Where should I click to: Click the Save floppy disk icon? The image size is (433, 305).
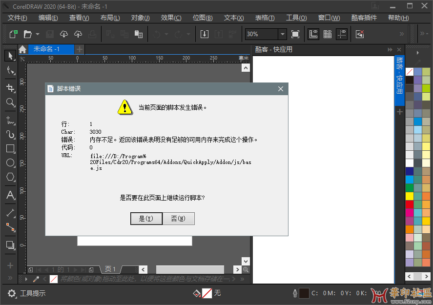50,34
